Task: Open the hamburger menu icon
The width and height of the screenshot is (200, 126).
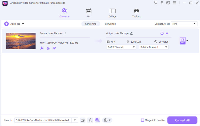Action: (x=174, y=3)
